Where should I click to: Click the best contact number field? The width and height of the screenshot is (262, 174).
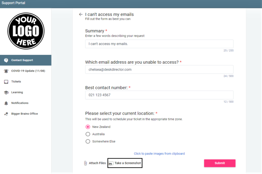(x=159, y=95)
